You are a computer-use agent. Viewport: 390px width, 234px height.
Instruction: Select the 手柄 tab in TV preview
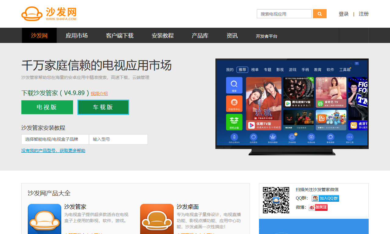point(305,70)
